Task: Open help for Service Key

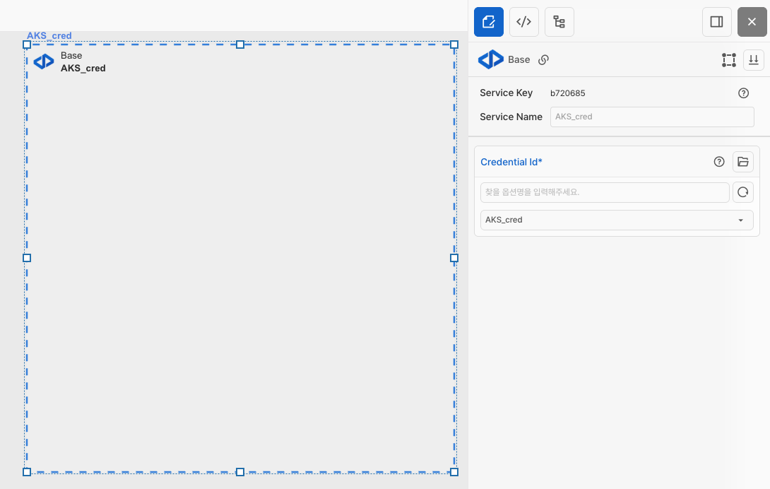Action: [743, 93]
